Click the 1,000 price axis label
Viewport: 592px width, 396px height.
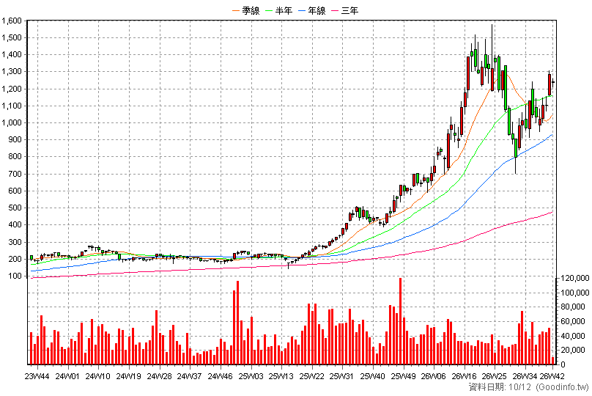click(x=11, y=122)
